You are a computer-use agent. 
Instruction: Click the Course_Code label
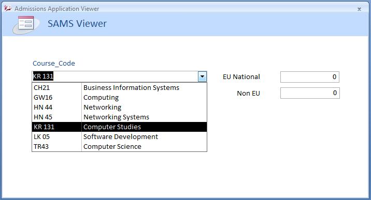54,64
